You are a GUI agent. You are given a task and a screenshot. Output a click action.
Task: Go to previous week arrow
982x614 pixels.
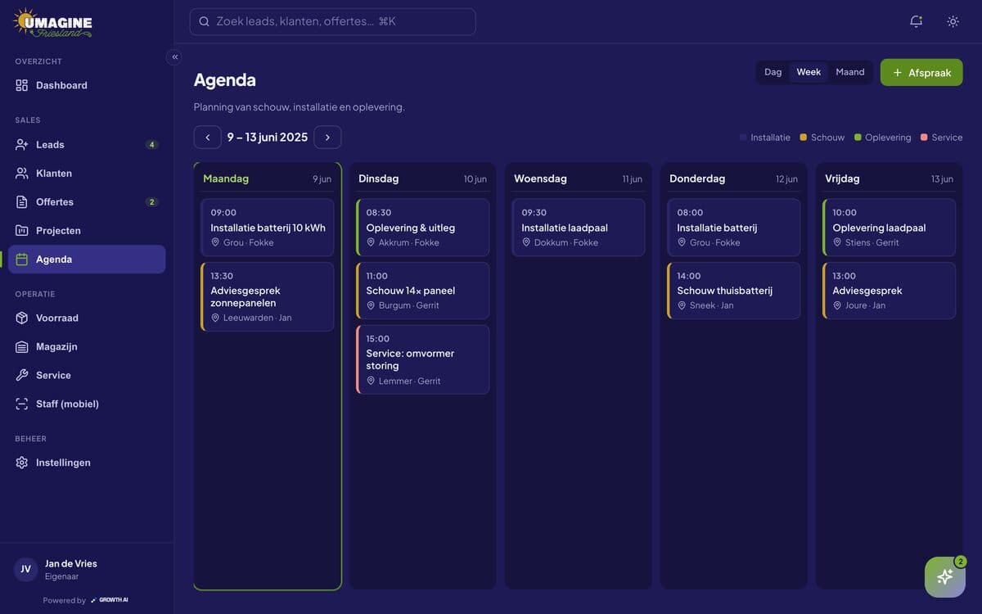pyautogui.click(x=208, y=138)
